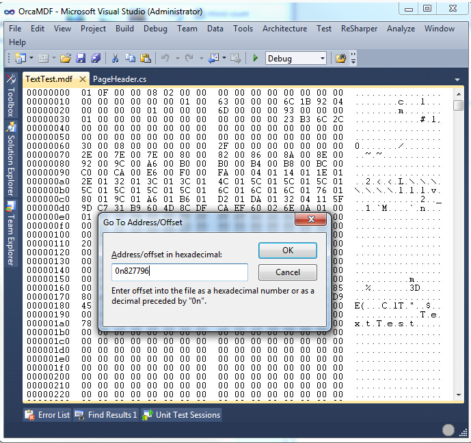Open the Team Explorer side tab
This screenshot has width=471, height=443.
pos(11,233)
